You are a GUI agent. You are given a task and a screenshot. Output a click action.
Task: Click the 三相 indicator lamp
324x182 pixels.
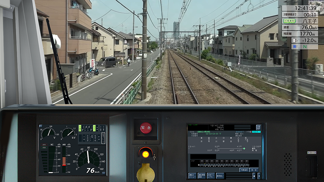[84, 138]
